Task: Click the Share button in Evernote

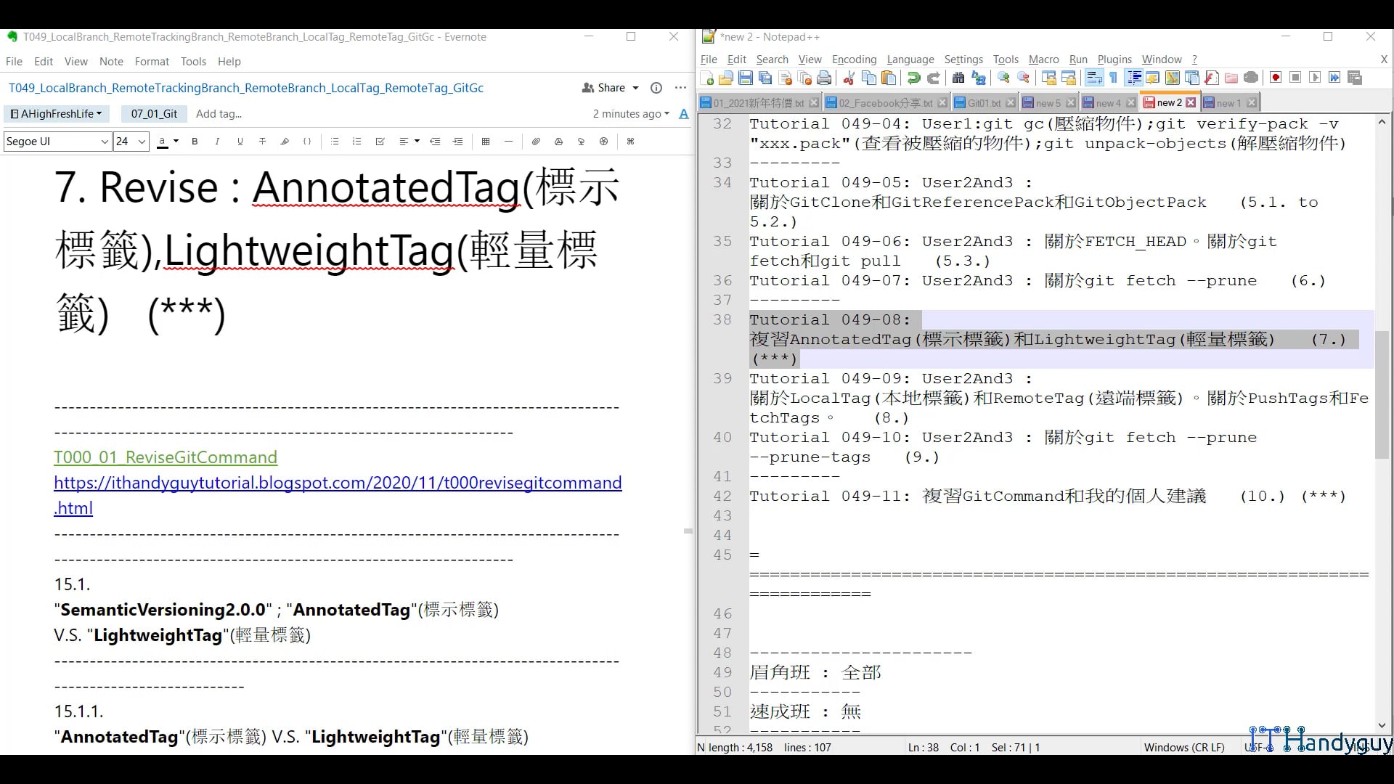Action: click(x=610, y=87)
